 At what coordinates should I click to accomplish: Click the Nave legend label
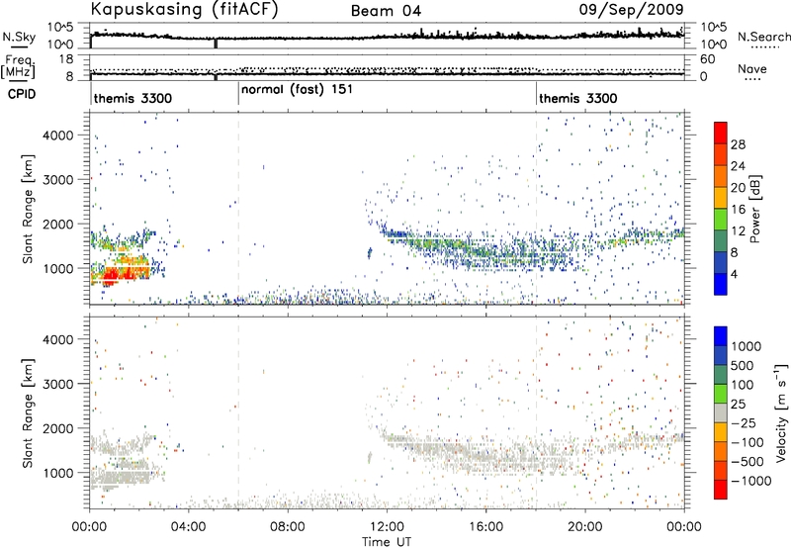point(752,69)
